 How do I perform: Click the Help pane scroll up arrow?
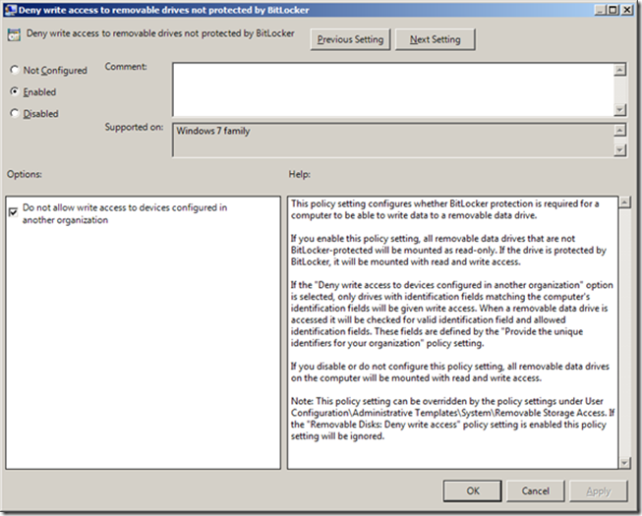(624, 203)
